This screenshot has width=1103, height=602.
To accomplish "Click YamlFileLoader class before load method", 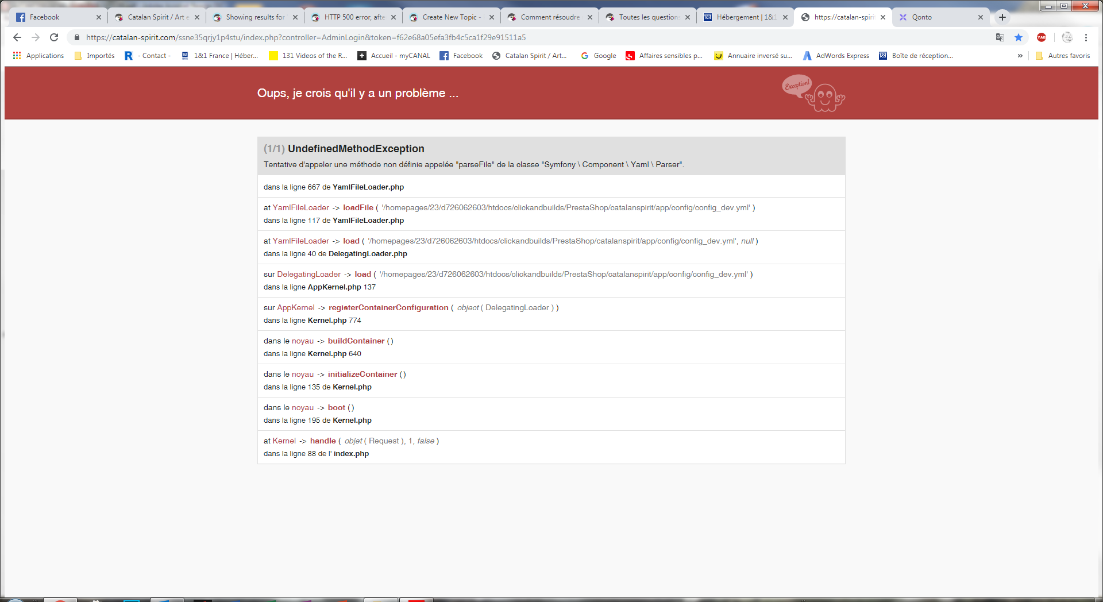I will (x=300, y=241).
